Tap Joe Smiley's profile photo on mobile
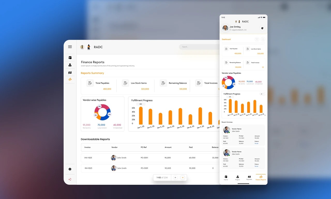The image size is (331, 199). (225, 28)
